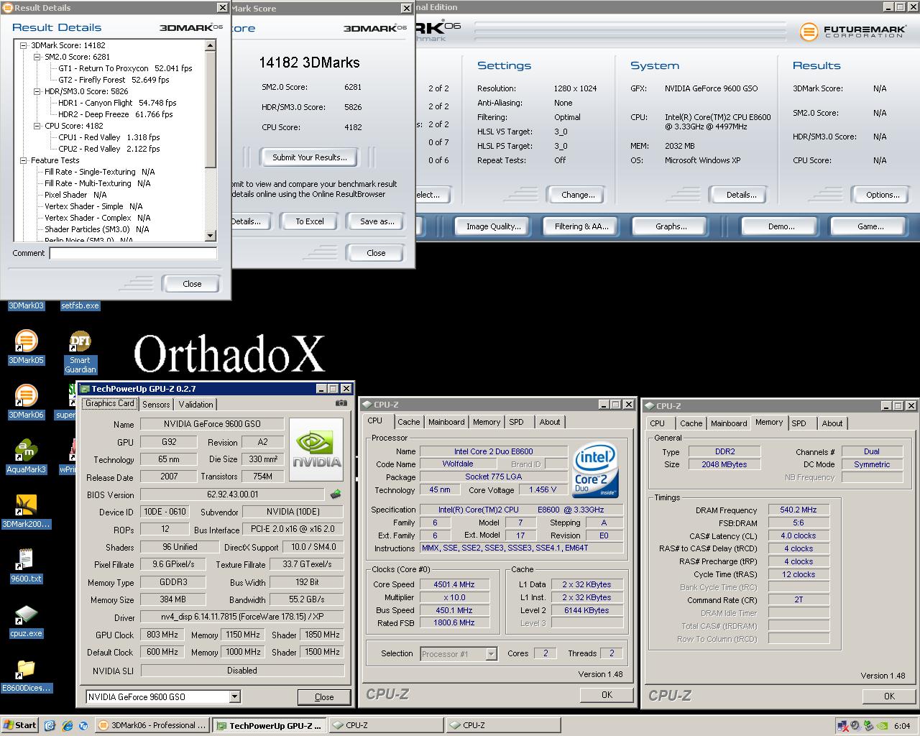Select HDR2 - Deep Freeze row

pyautogui.click(x=116, y=114)
